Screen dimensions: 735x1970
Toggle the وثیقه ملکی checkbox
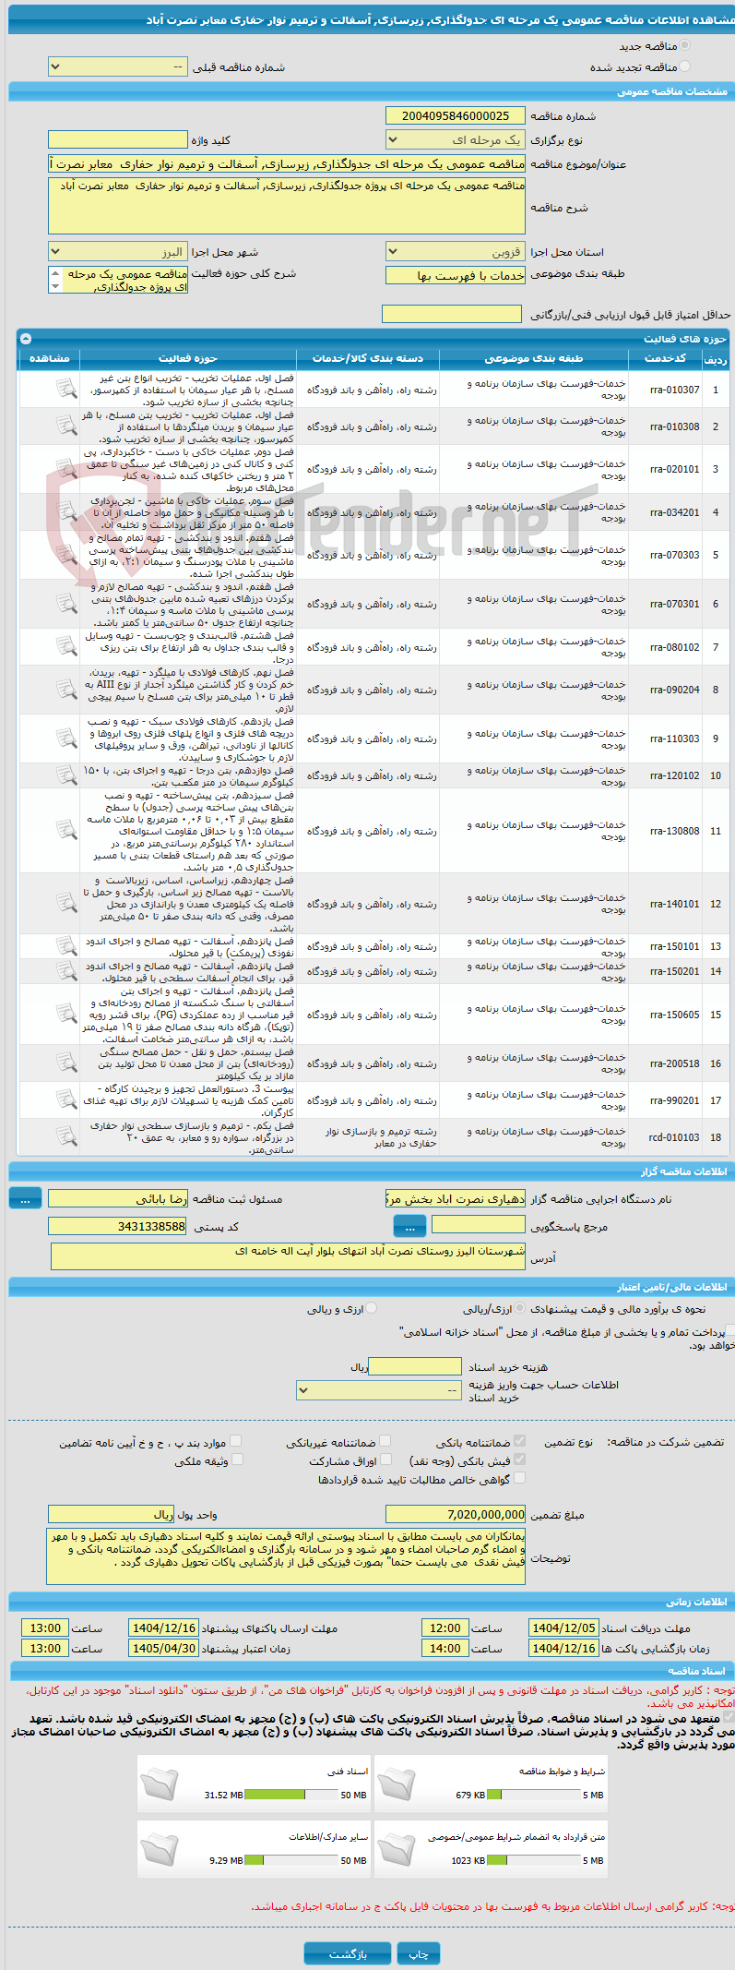click(x=237, y=1459)
